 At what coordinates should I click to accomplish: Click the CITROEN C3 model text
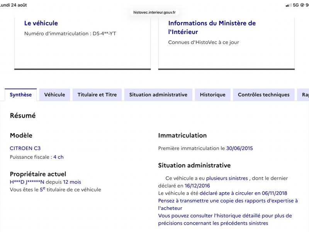(25, 148)
